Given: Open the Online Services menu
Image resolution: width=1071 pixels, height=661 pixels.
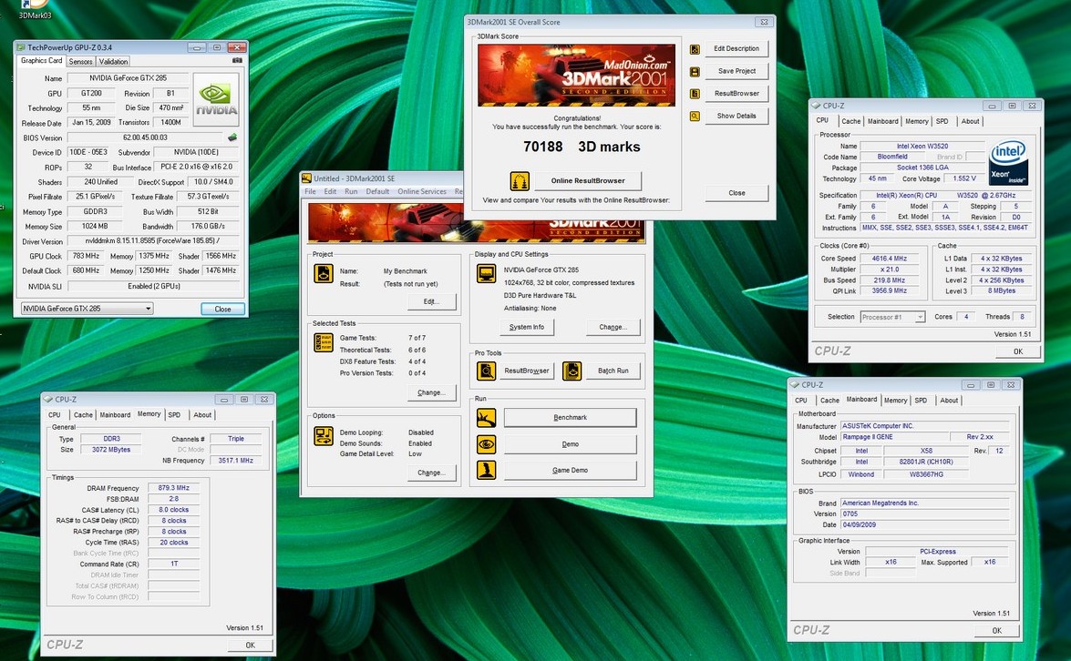Looking at the screenshot, I should tap(421, 192).
